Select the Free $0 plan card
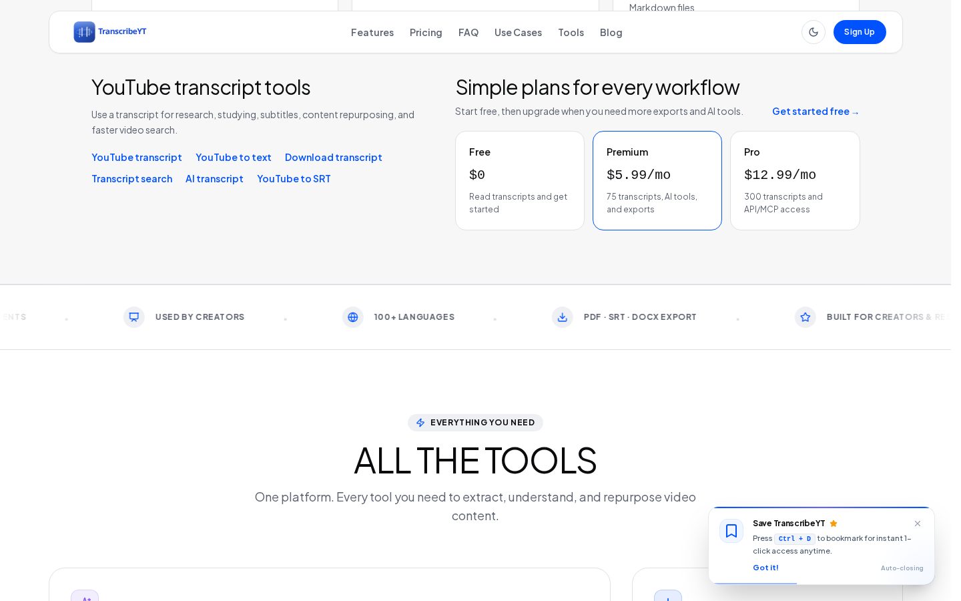961x601 pixels. [520, 181]
